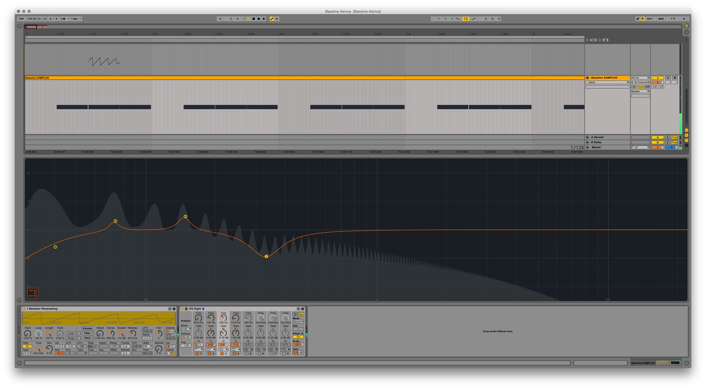Set monitor to In
Screen dimensions: 706x389
[634, 87]
